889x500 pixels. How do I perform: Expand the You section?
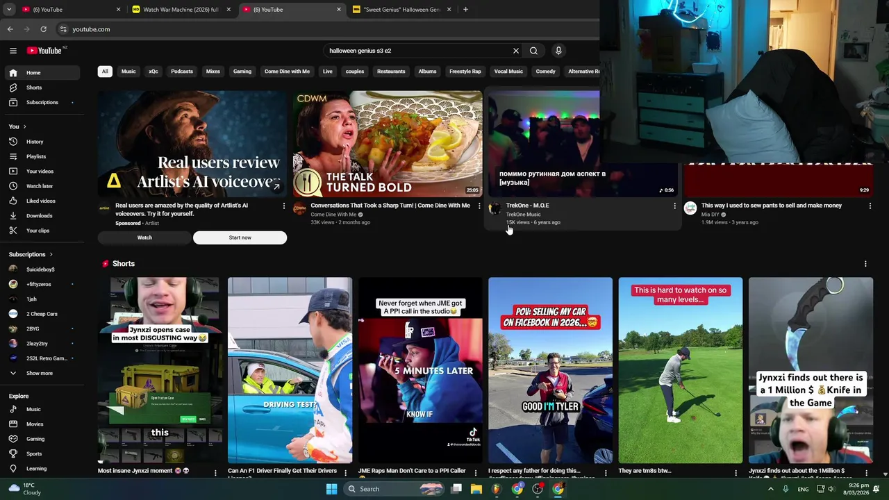click(x=17, y=126)
